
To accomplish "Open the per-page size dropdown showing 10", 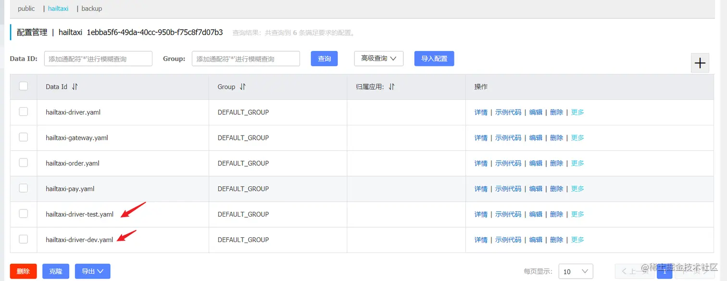I will click(575, 271).
